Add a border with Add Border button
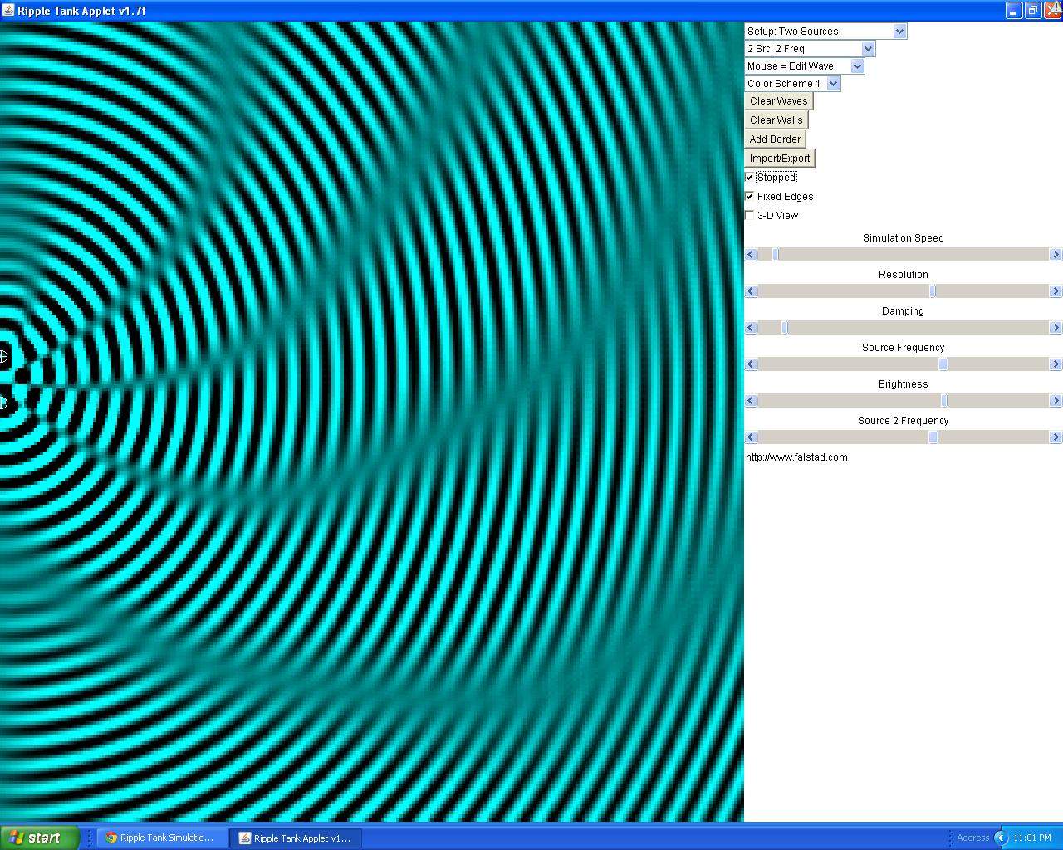Viewport: 1063px width, 850px height. pos(776,139)
